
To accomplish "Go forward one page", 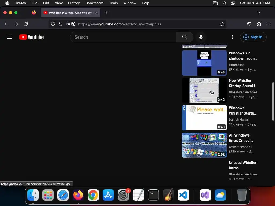I will [x=16, y=24].
